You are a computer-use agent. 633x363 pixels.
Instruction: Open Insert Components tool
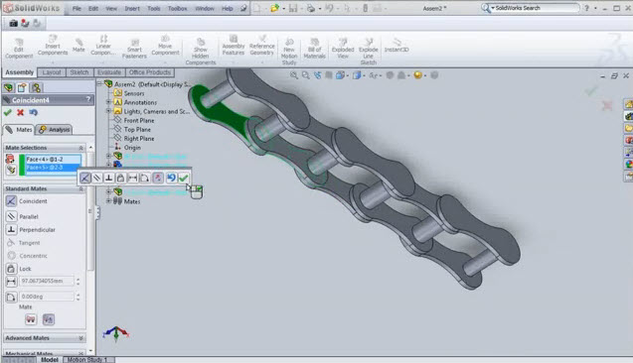(x=53, y=45)
